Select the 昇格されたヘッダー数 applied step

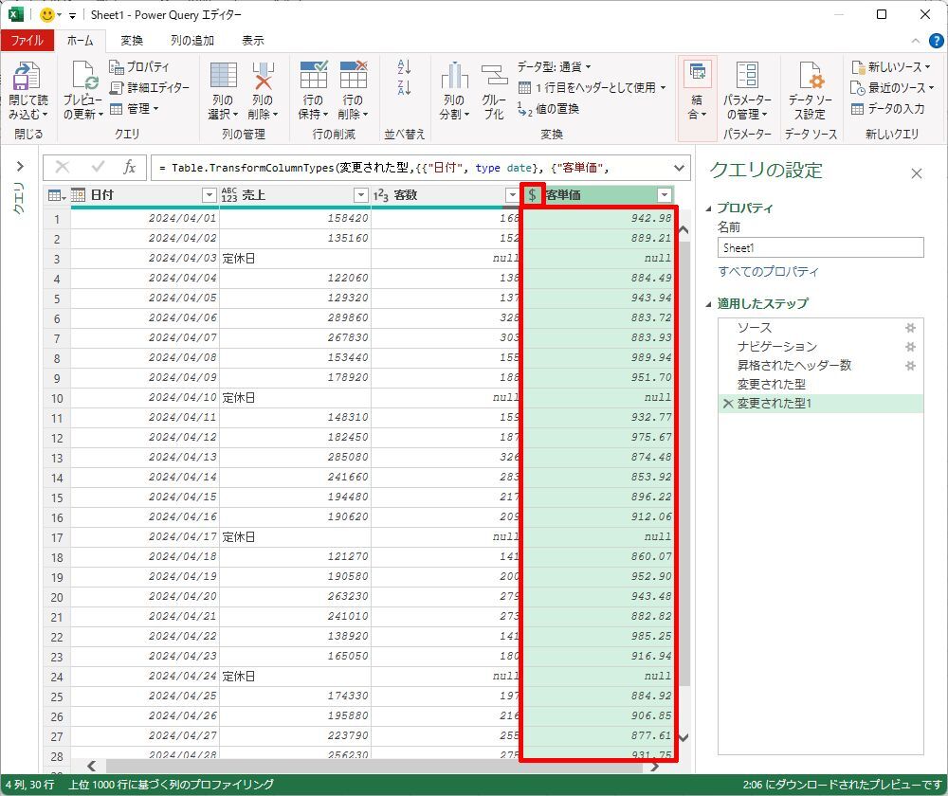(794, 366)
